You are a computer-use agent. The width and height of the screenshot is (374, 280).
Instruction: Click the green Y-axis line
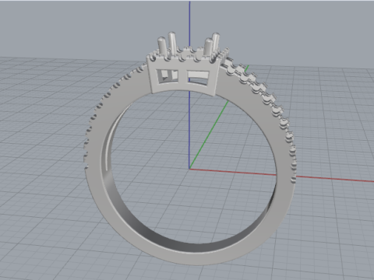click(209, 135)
